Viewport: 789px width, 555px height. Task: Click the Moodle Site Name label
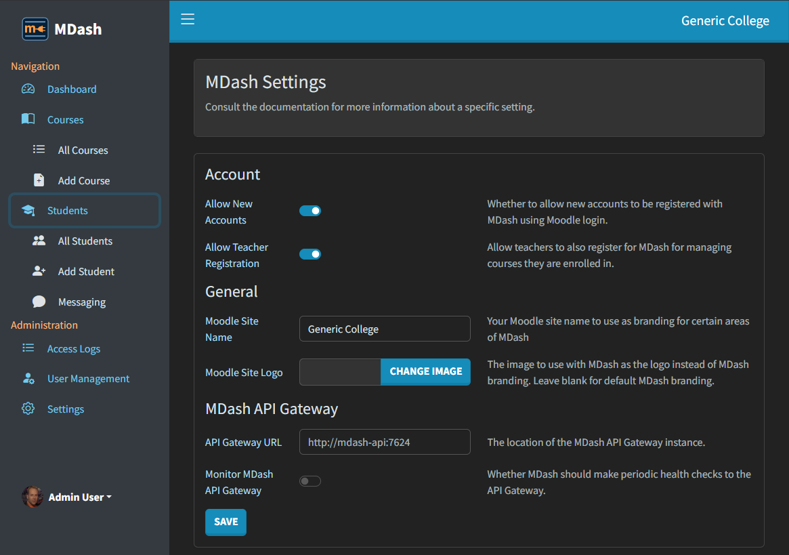tap(232, 329)
